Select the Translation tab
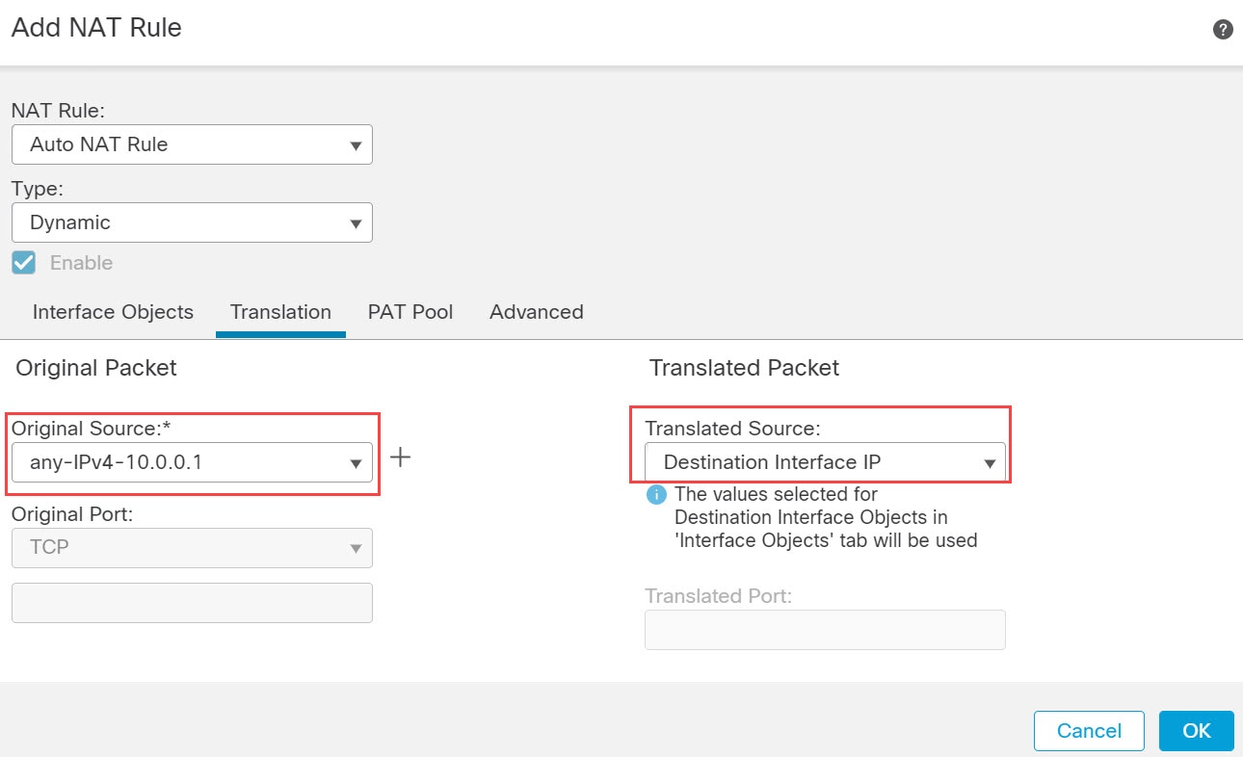This screenshot has height=757, width=1243. (x=280, y=312)
